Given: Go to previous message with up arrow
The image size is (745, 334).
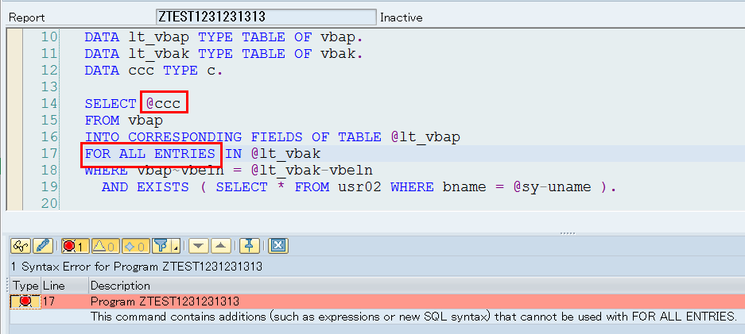Looking at the screenshot, I should pyautogui.click(x=220, y=245).
